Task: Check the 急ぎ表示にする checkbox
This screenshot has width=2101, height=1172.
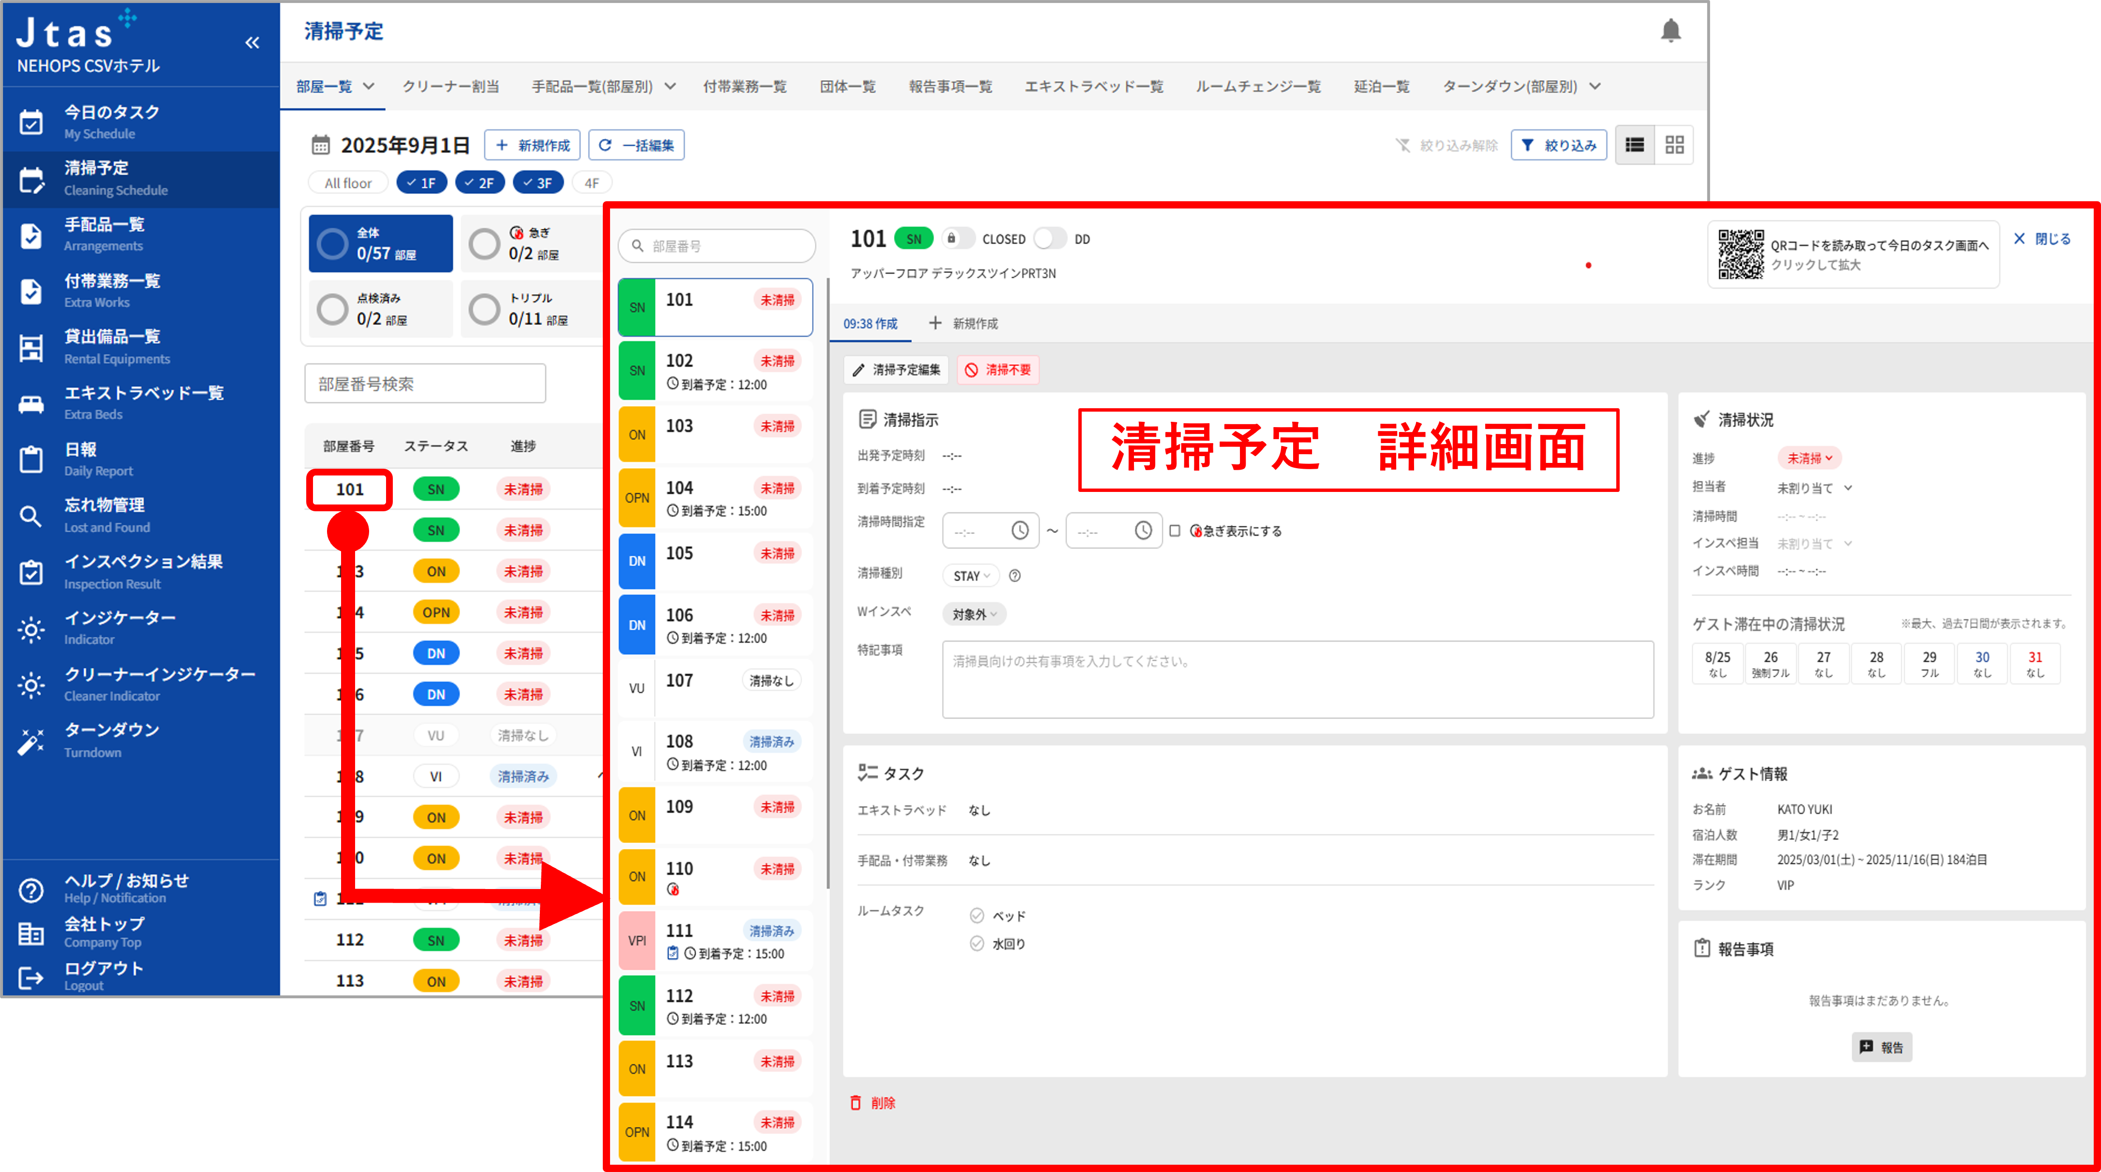Action: pyautogui.click(x=1175, y=531)
